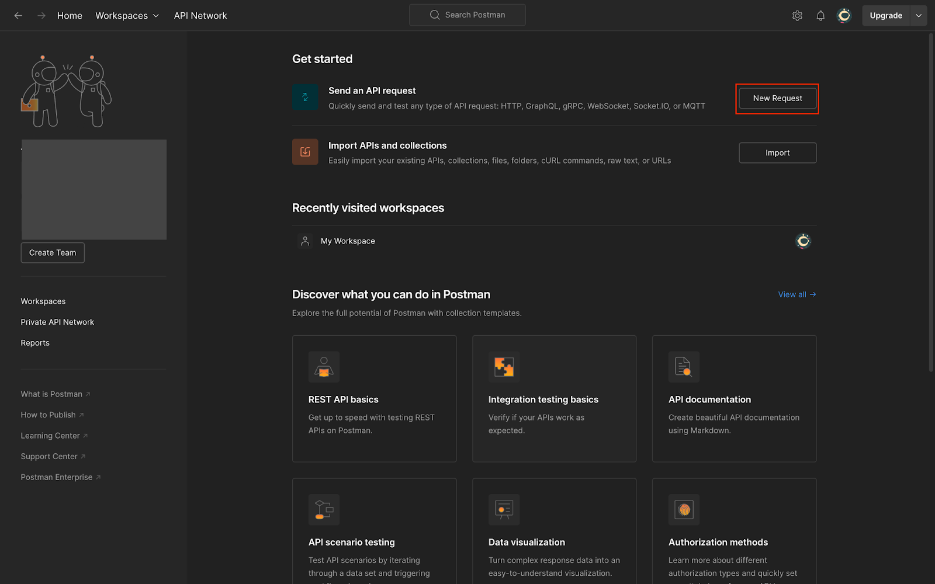The width and height of the screenshot is (935, 584).
Task: Open your profile avatar menu
Action: (844, 15)
